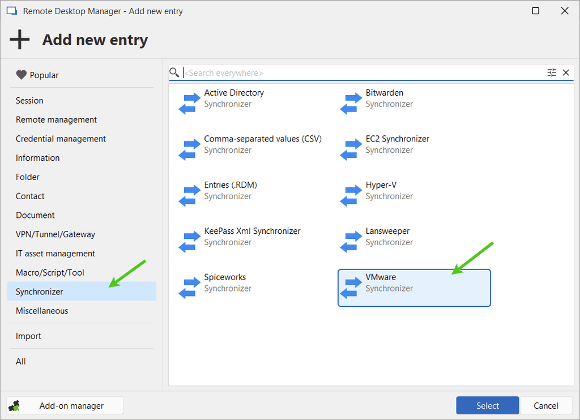The image size is (580, 420).
Task: Click the Bitwarden synchronizer icon
Action: coord(351,103)
